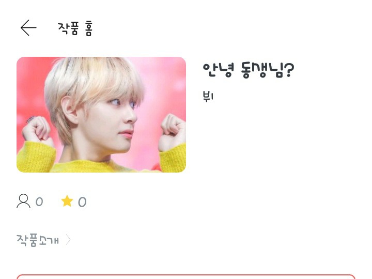Tap the word 작품 in the header

pos(68,29)
